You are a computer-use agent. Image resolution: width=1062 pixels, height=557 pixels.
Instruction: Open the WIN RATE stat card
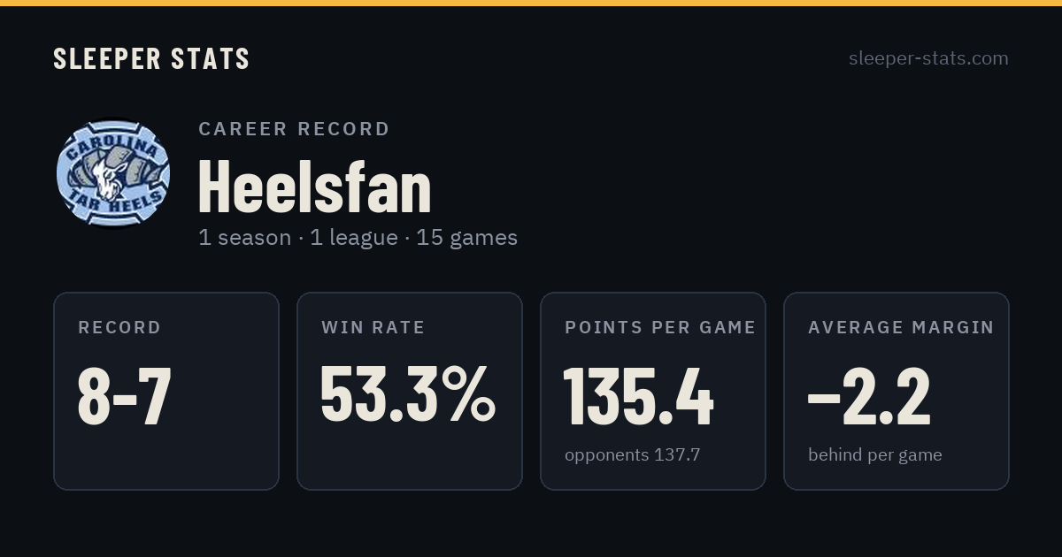410,391
